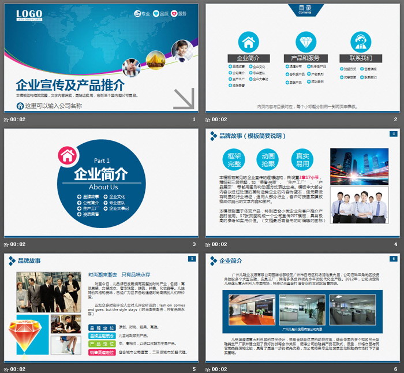The height and width of the screenshot is (373, 404).
Task: Click the 企业简介 label on contents slide
Action: tap(249, 58)
